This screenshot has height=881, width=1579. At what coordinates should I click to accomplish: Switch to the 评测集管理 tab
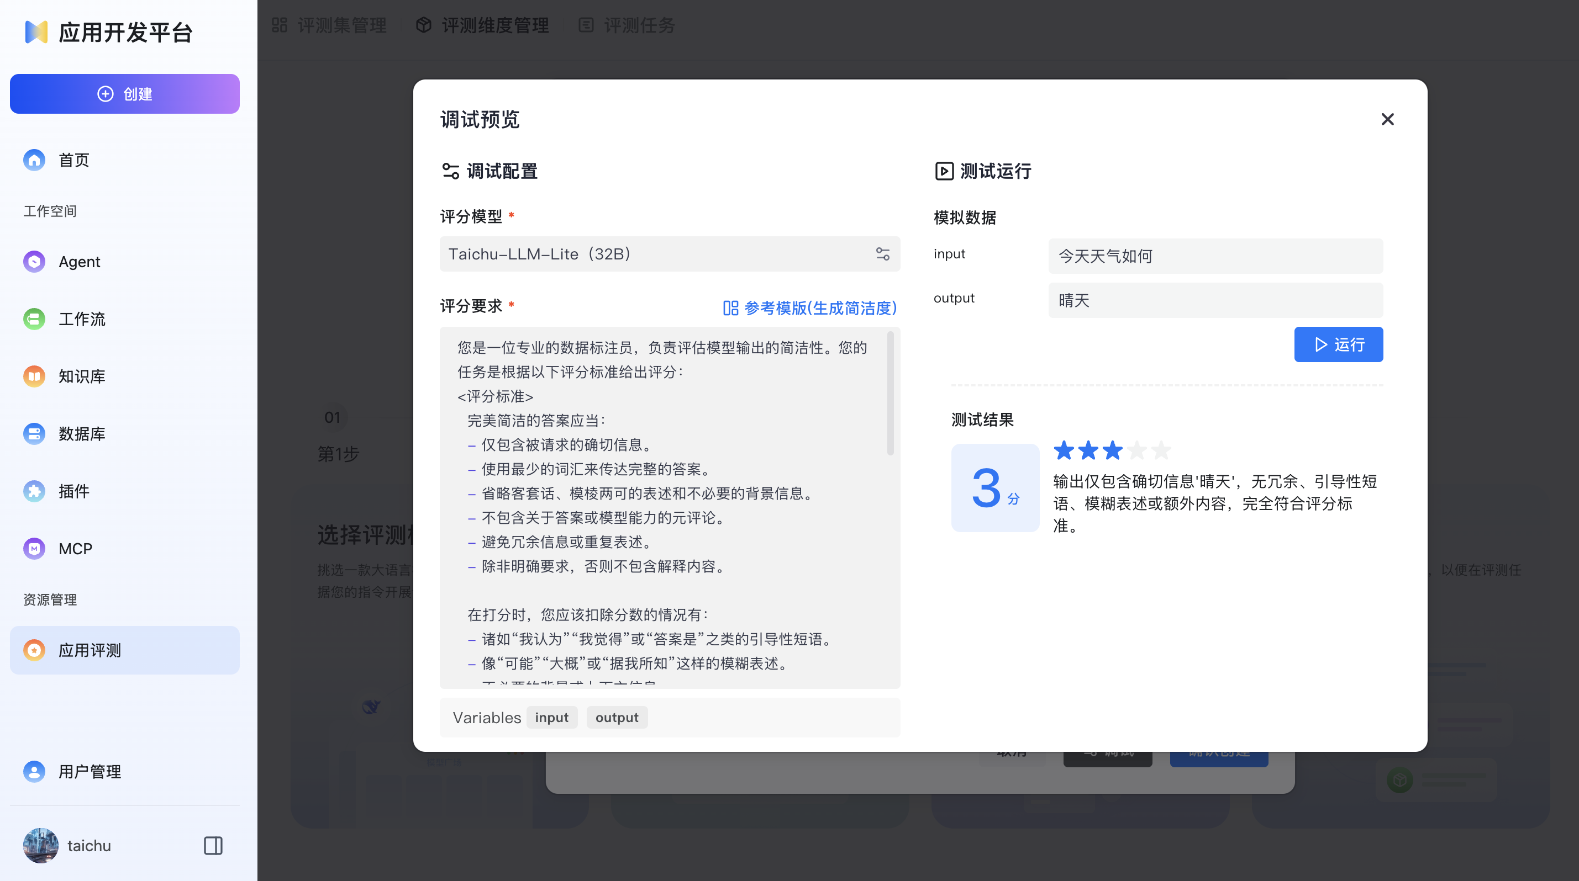(342, 25)
